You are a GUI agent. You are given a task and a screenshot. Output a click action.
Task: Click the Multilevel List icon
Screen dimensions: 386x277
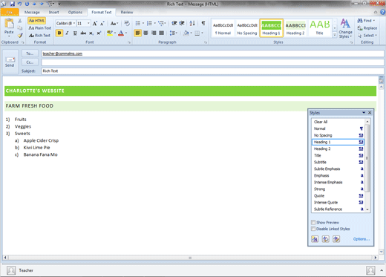pos(162,23)
